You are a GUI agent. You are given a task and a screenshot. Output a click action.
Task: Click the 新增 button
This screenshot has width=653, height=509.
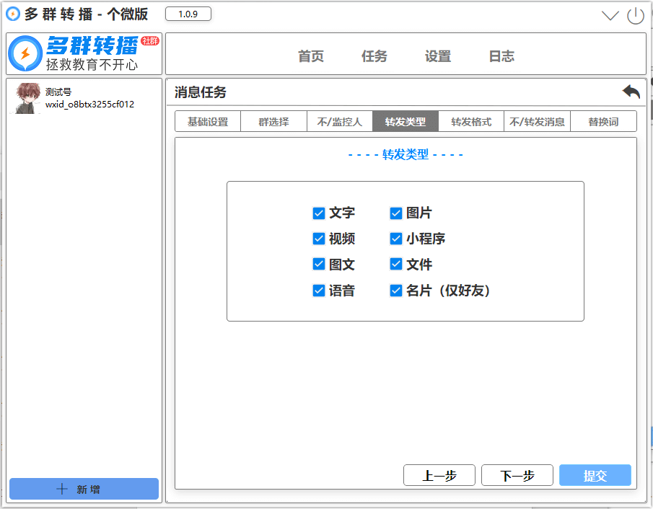pos(84,489)
